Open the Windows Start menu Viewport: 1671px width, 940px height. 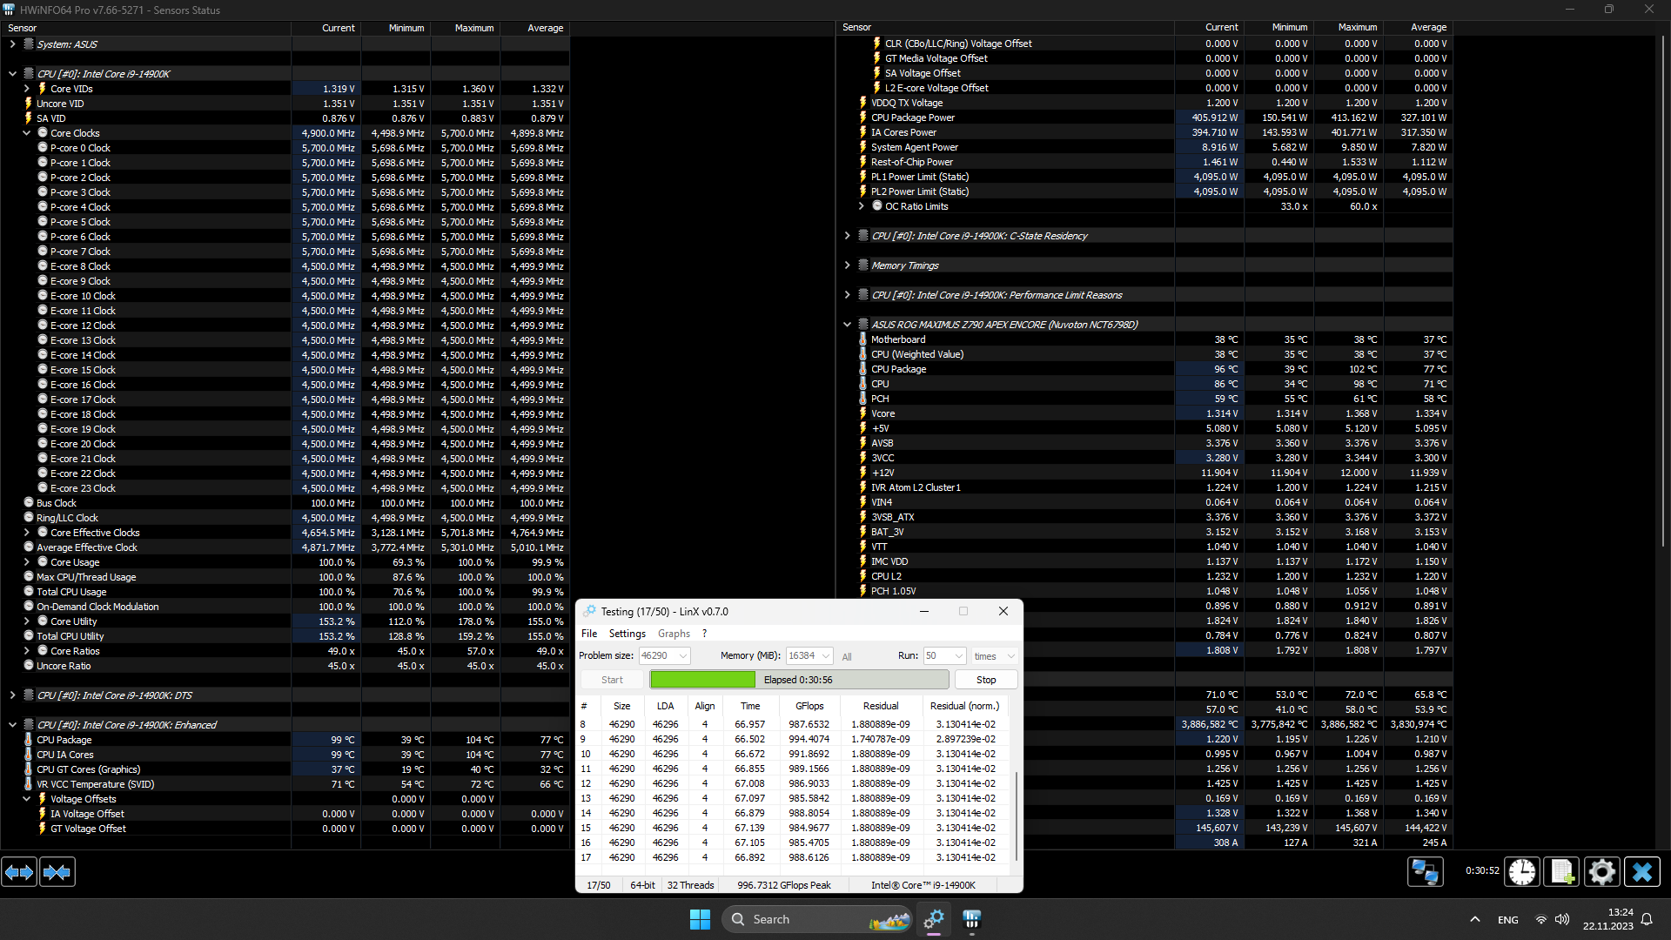click(700, 919)
